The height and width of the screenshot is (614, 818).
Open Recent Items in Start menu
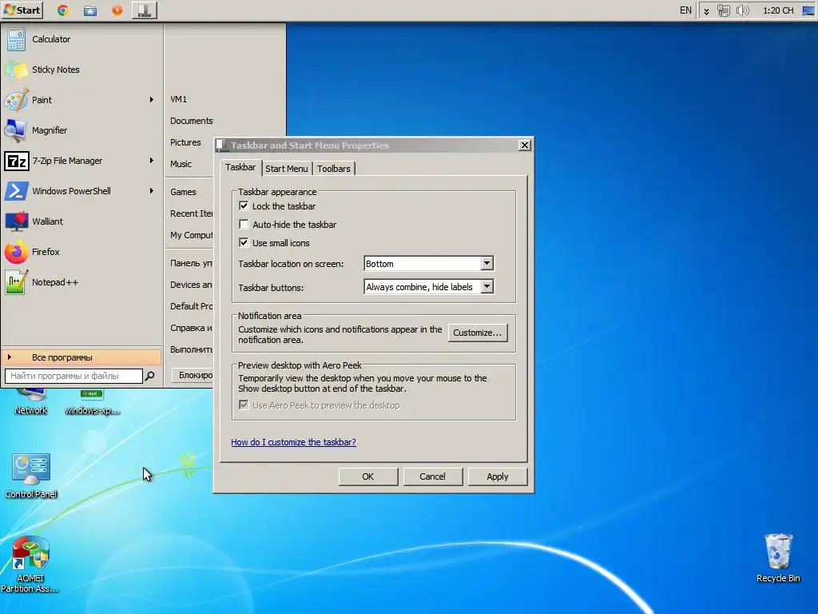(190, 213)
